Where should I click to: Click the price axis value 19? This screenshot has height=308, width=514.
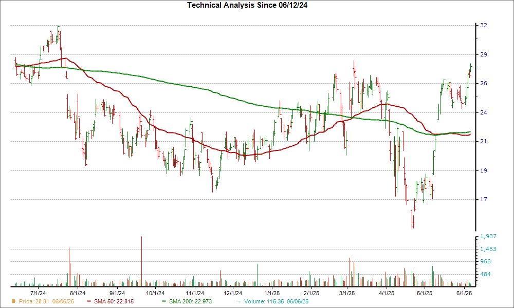click(x=484, y=170)
